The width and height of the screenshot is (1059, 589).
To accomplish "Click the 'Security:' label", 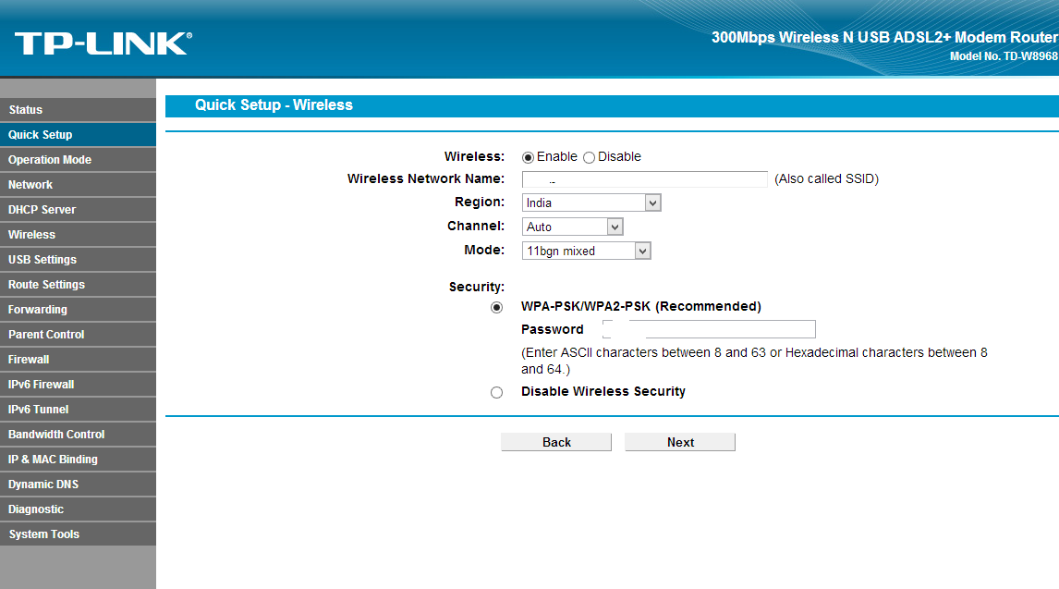I will click(477, 287).
